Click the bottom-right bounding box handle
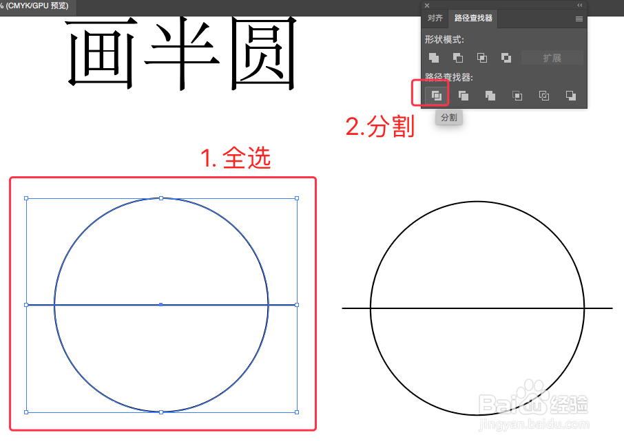This screenshot has width=624, height=446. pyautogui.click(x=297, y=412)
